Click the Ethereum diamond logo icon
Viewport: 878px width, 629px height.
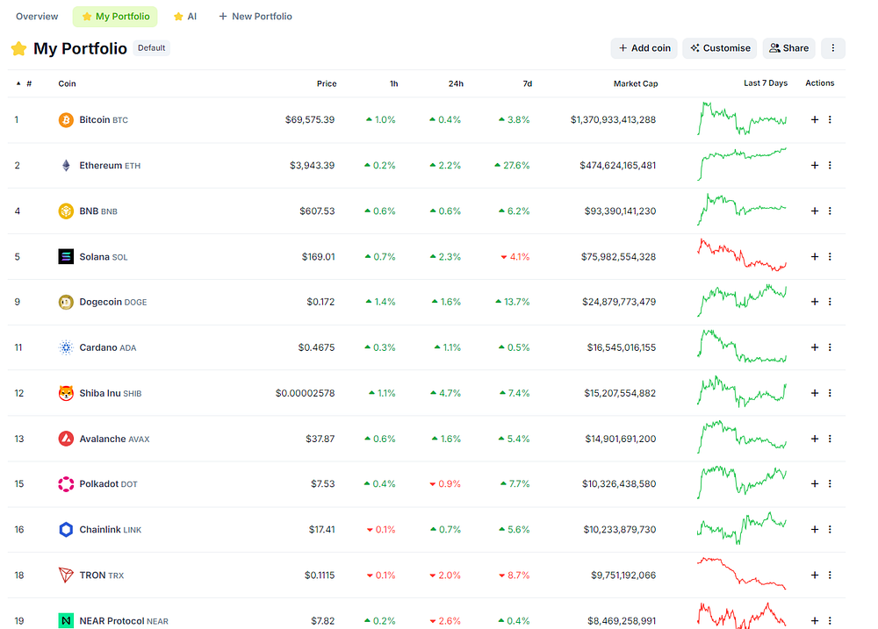coord(66,166)
